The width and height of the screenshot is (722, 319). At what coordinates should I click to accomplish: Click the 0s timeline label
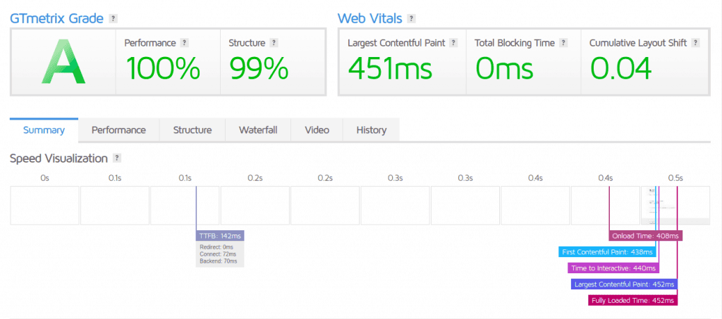(x=44, y=178)
